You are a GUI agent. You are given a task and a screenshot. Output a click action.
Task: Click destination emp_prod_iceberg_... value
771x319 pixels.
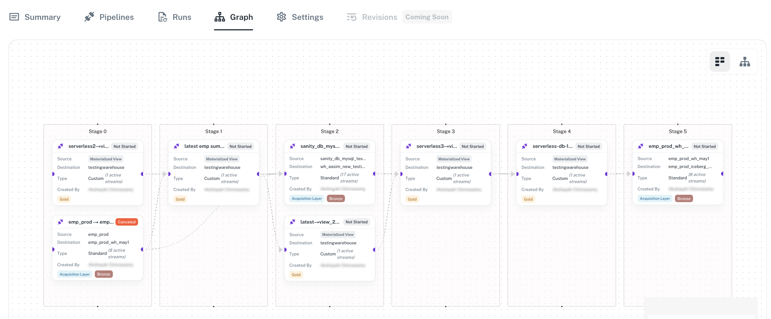pyautogui.click(x=690, y=167)
